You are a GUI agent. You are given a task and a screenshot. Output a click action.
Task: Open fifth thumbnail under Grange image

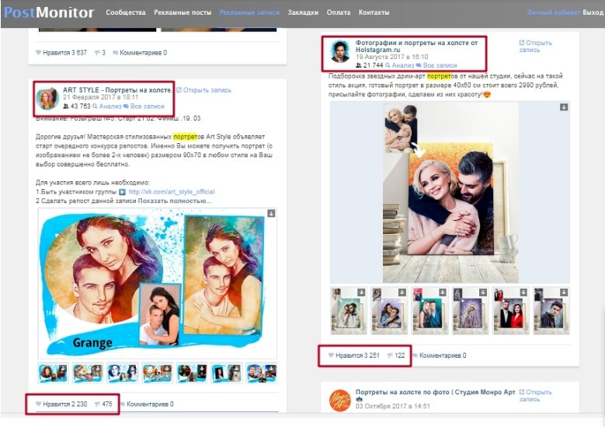(x=192, y=373)
